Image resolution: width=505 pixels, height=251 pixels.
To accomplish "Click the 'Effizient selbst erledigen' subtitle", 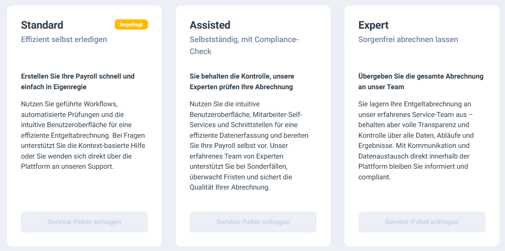I will 64,39.
